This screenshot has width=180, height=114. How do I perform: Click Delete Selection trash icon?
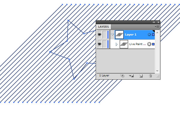[150, 76]
